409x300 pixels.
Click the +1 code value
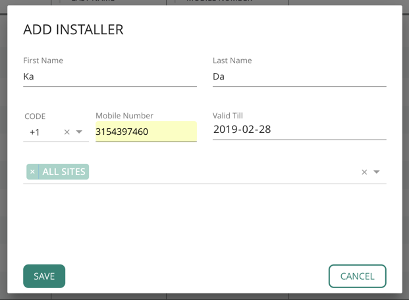[36, 132]
